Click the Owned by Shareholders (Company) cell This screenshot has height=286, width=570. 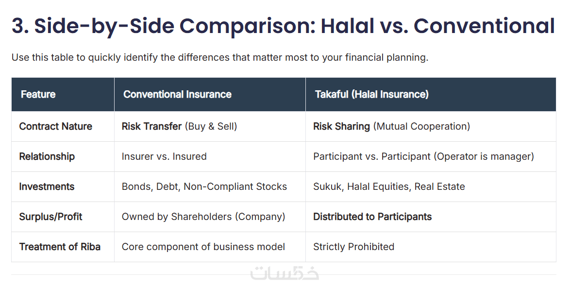(x=203, y=217)
